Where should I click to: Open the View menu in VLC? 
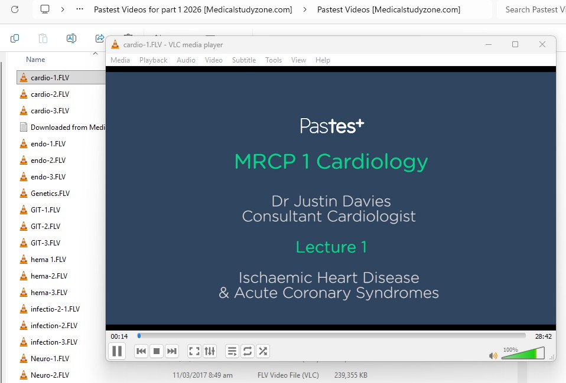pos(298,60)
